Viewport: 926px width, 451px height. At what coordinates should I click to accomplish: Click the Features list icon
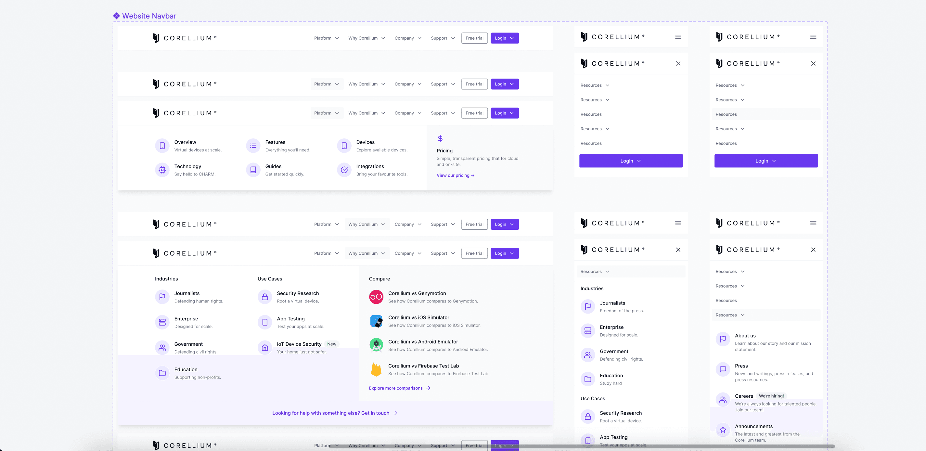point(253,146)
